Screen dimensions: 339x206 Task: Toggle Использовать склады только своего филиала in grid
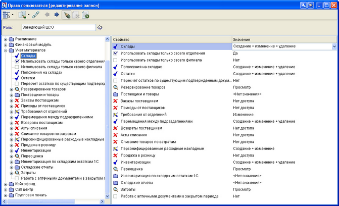[x=116, y=60]
